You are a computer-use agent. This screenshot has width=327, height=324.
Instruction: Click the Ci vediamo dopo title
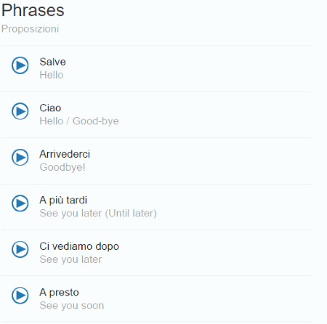pyautogui.click(x=79, y=246)
